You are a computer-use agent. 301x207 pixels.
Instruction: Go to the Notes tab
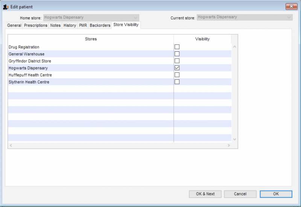55,25
